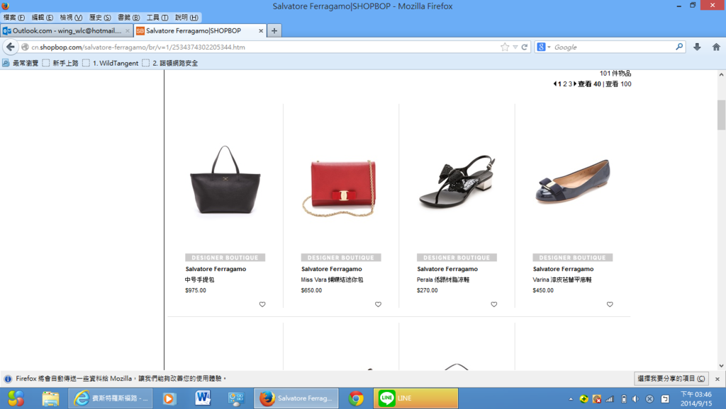Open the downloads arrow icon
This screenshot has height=409, width=726.
click(697, 47)
